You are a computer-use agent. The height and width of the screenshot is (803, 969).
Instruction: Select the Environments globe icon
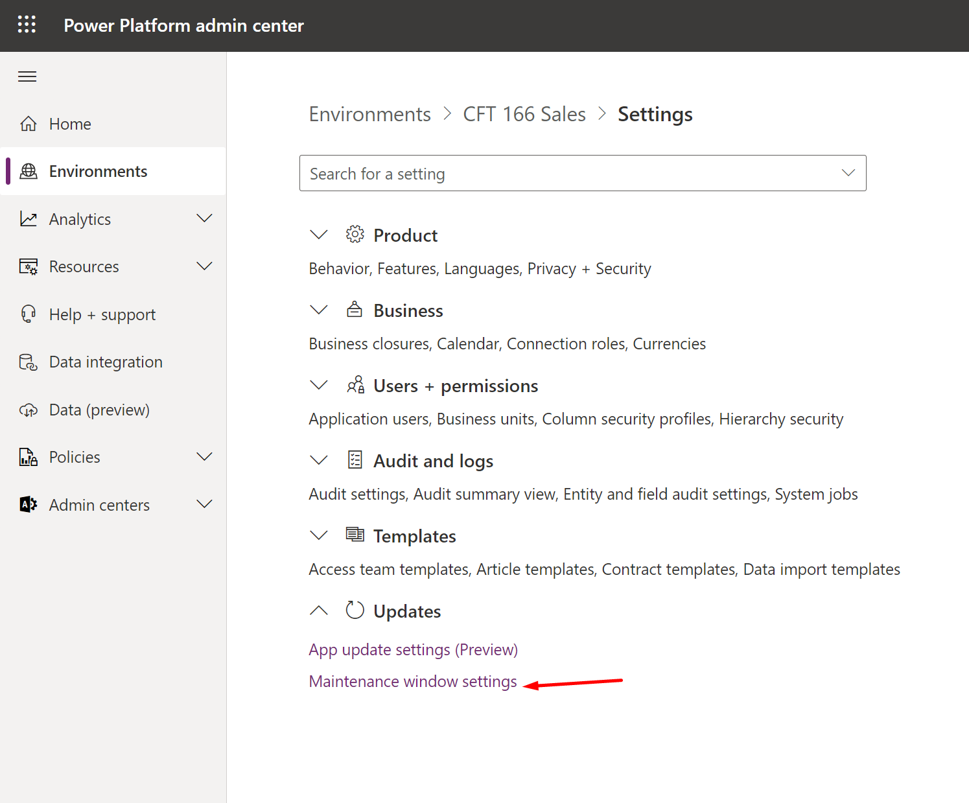click(x=29, y=171)
